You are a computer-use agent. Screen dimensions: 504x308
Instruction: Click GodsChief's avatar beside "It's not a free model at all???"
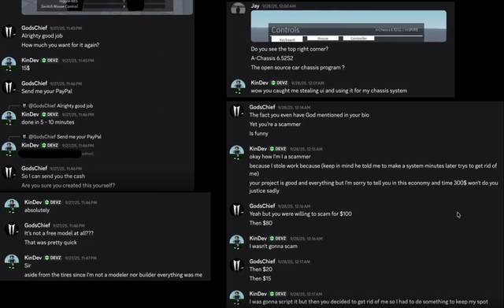[12, 229]
